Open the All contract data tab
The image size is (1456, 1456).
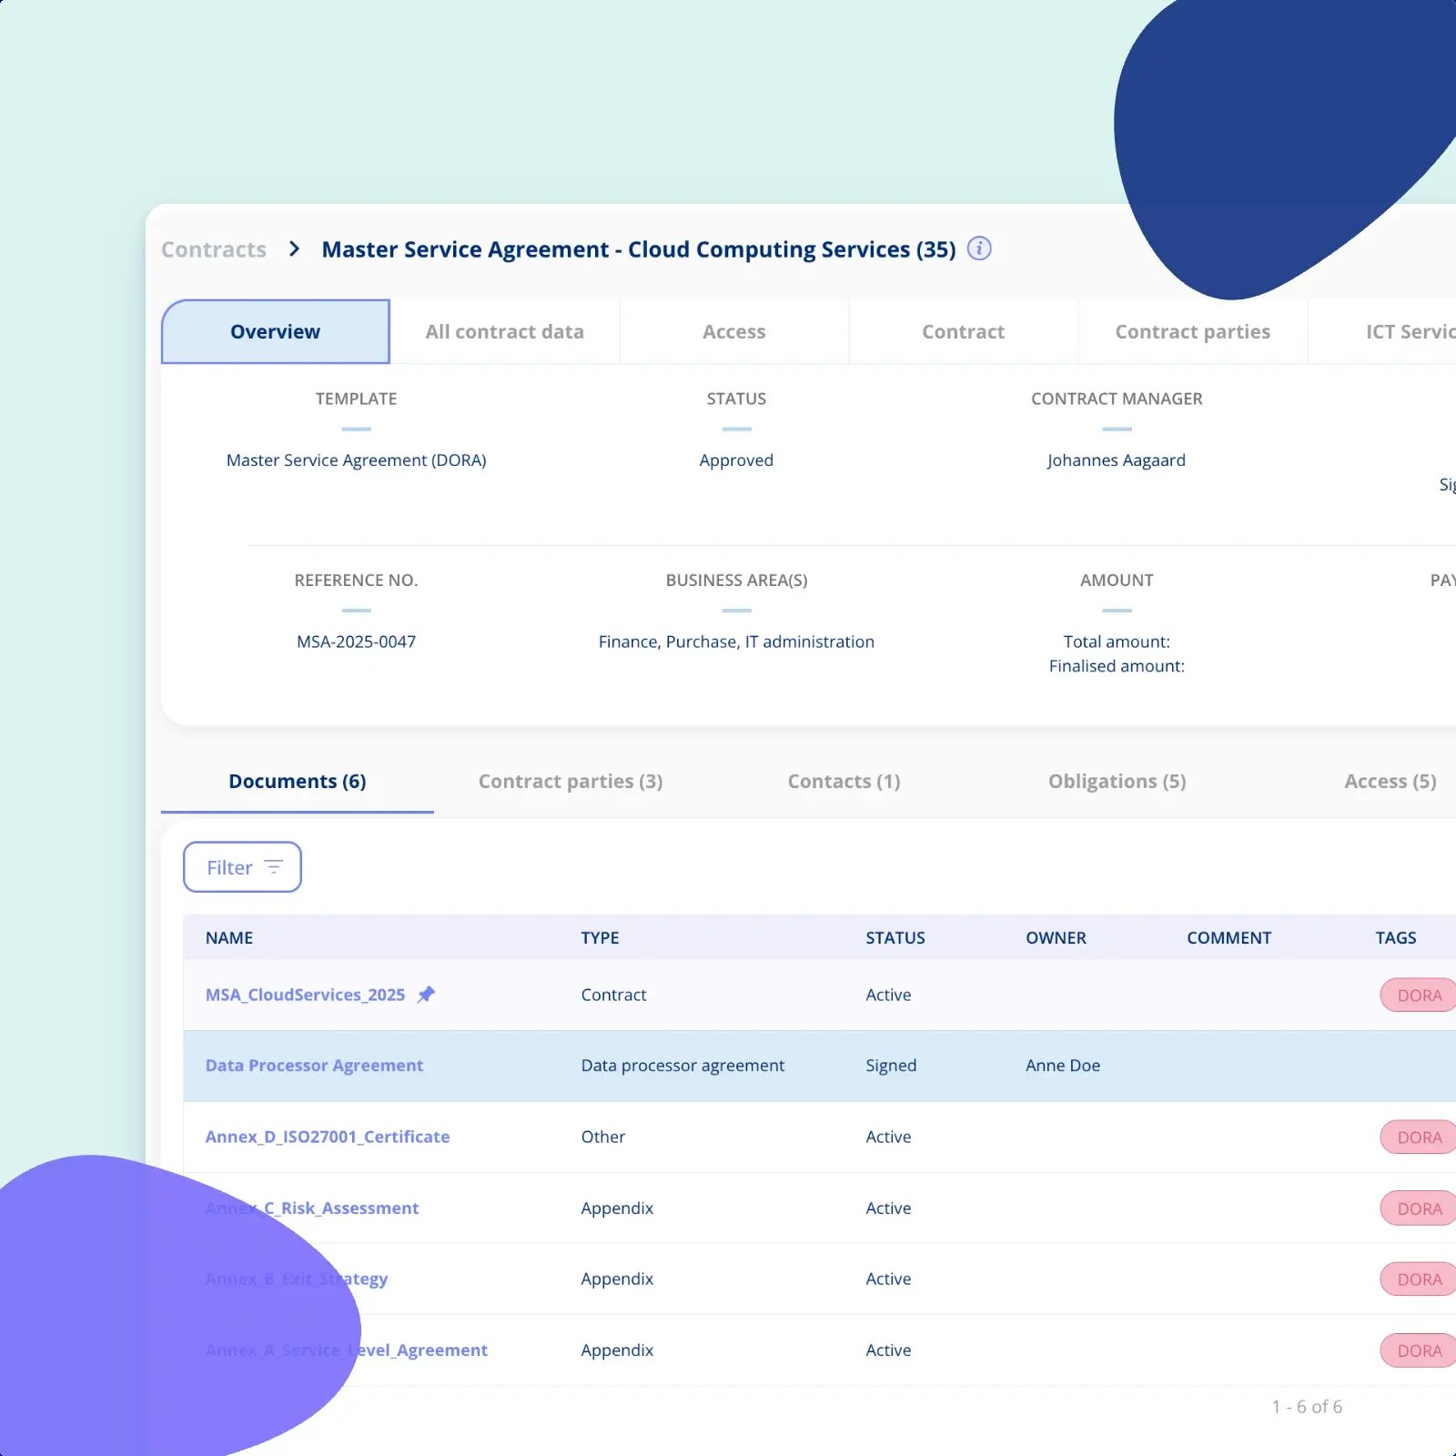pyautogui.click(x=505, y=331)
